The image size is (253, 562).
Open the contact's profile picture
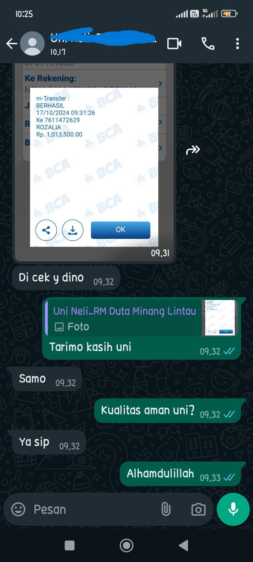pyautogui.click(x=32, y=44)
